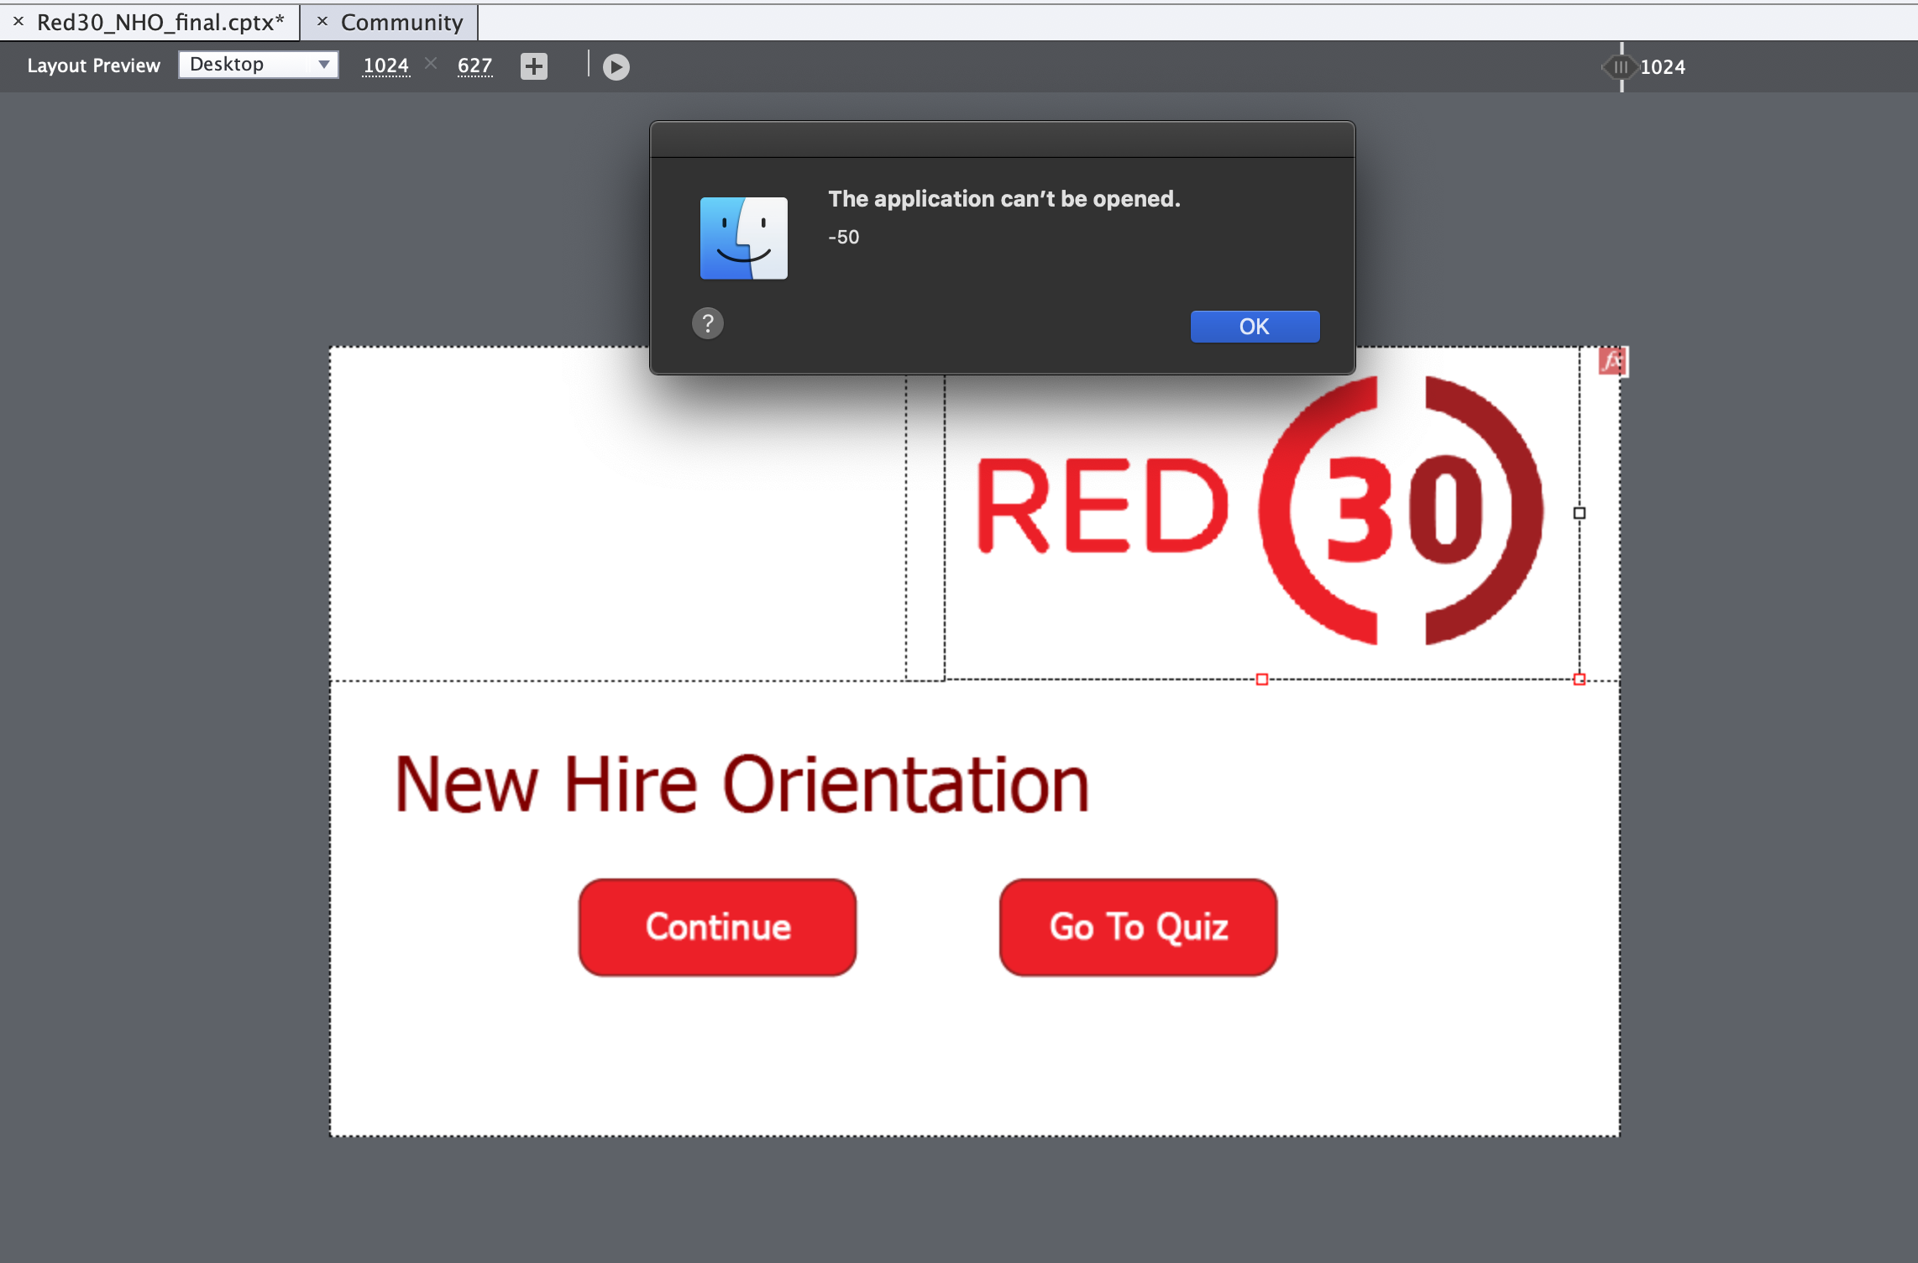Click the plus add-breakpoint icon
This screenshot has height=1263, width=1918.
click(533, 66)
